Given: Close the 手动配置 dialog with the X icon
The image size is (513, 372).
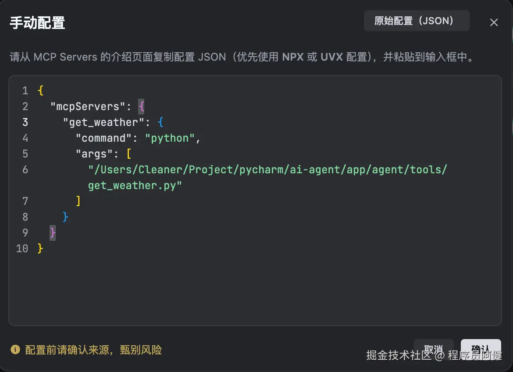Looking at the screenshot, I should (x=494, y=22).
